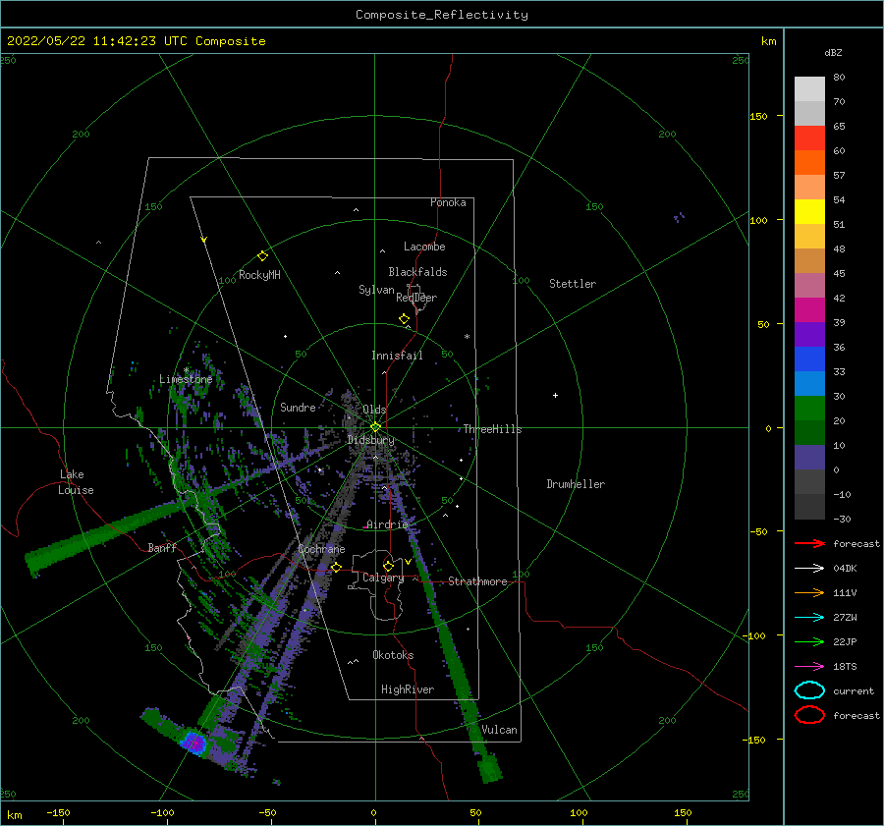Click the red forecast ellipse icon

[x=809, y=715]
